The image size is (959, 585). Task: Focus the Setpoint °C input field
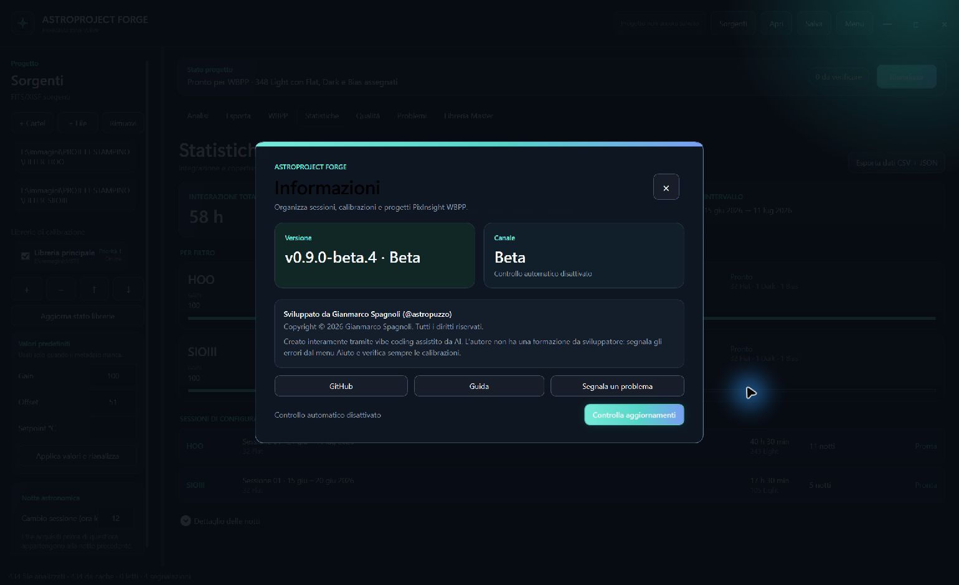112,428
